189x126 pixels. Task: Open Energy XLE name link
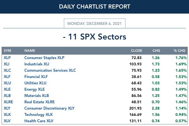(x=35, y=89)
